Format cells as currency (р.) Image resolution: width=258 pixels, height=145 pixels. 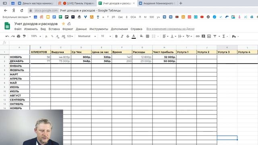click(46, 36)
